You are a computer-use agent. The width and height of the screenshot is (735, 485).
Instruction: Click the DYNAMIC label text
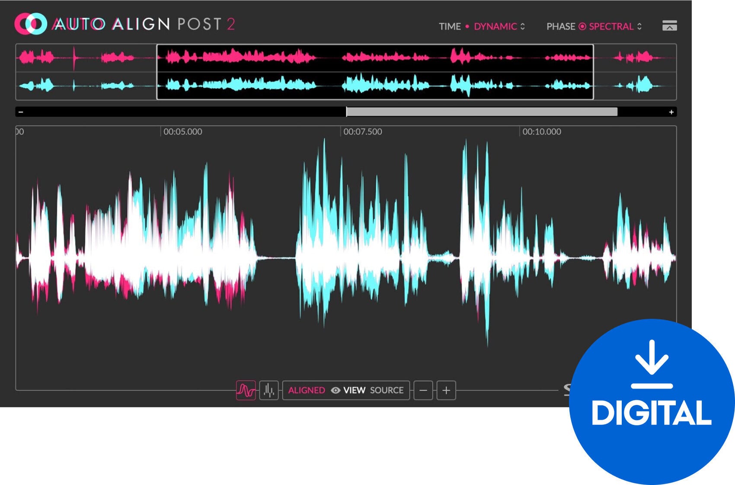[x=494, y=26]
